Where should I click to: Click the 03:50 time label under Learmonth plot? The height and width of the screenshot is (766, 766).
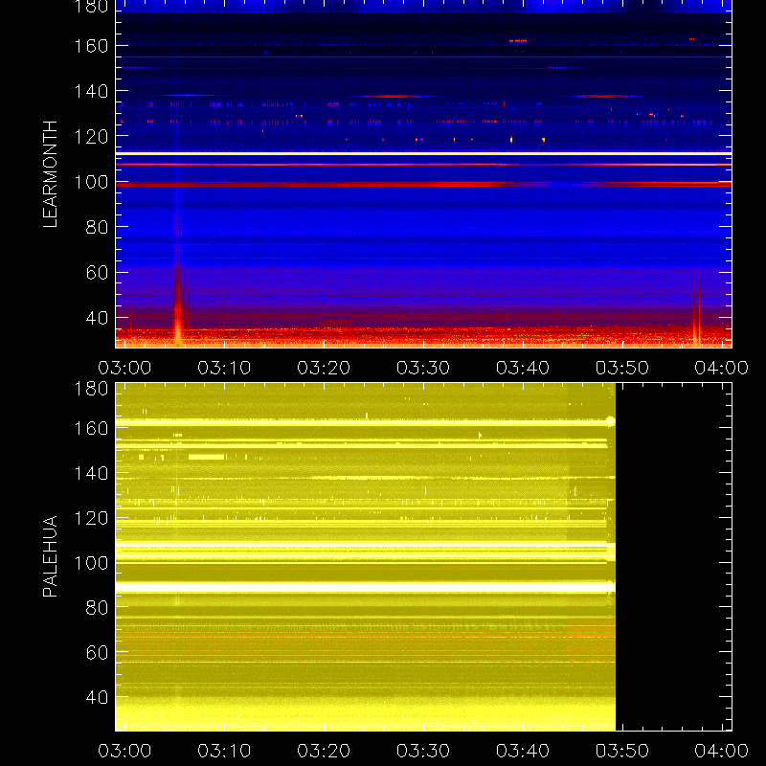(x=621, y=368)
